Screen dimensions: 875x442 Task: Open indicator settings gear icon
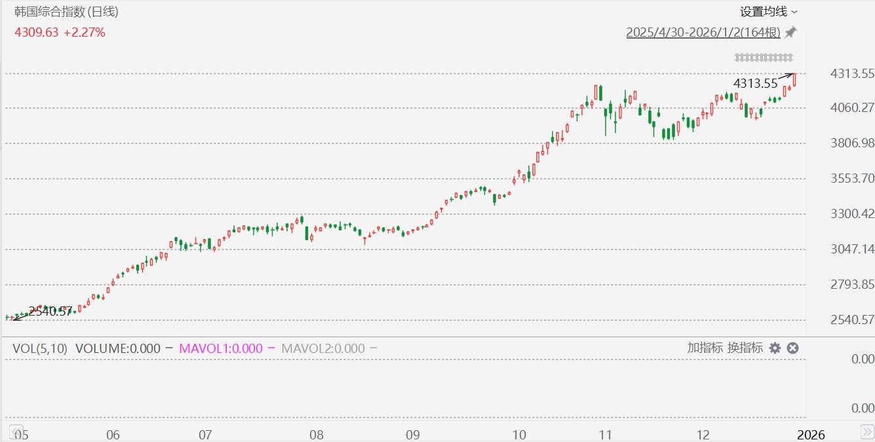(x=775, y=348)
